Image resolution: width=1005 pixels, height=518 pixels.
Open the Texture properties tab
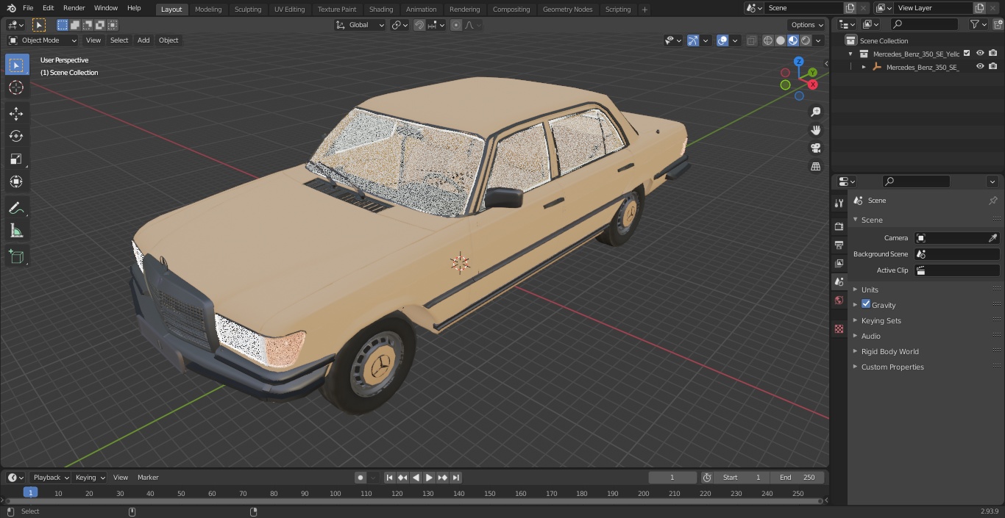839,328
